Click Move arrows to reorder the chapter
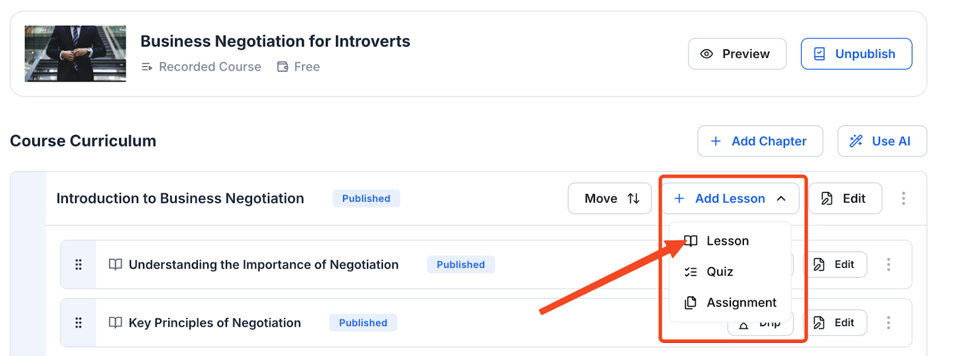Screen dimensions: 953x356 [x=609, y=198]
